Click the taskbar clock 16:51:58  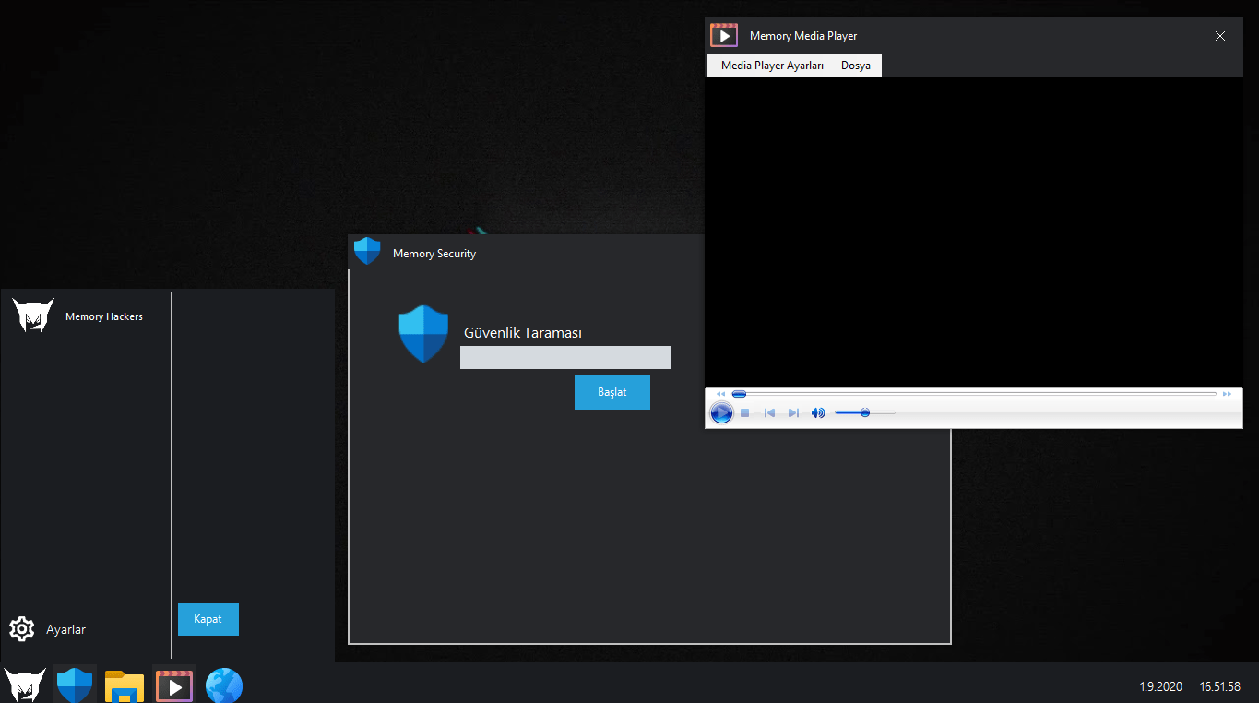[x=1220, y=687]
